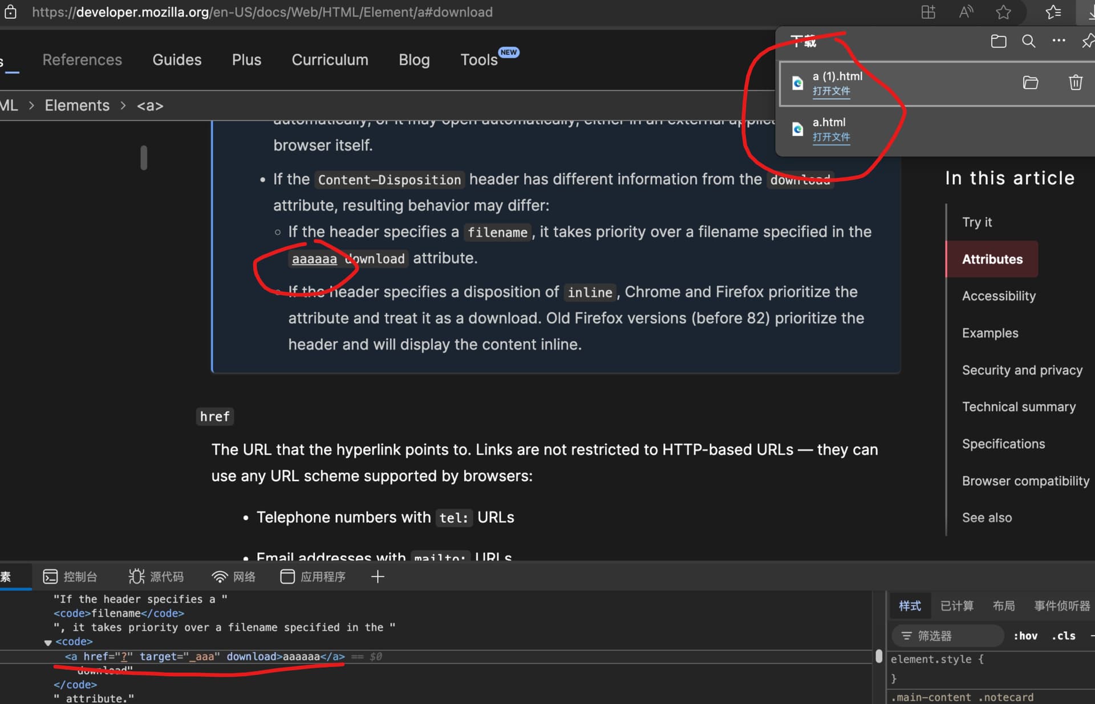Pin the downloads panel

point(1088,41)
